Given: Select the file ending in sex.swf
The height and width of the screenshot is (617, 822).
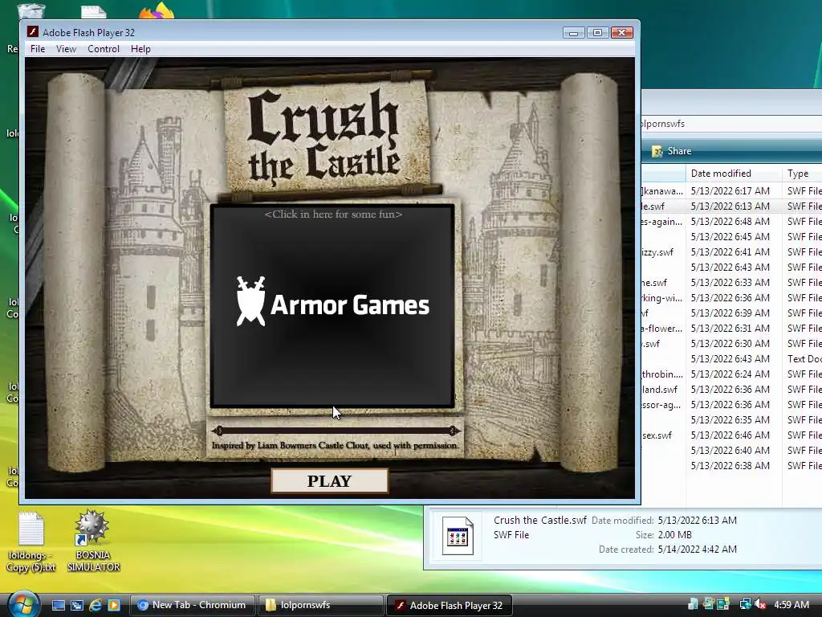Looking at the screenshot, I should (731, 435).
